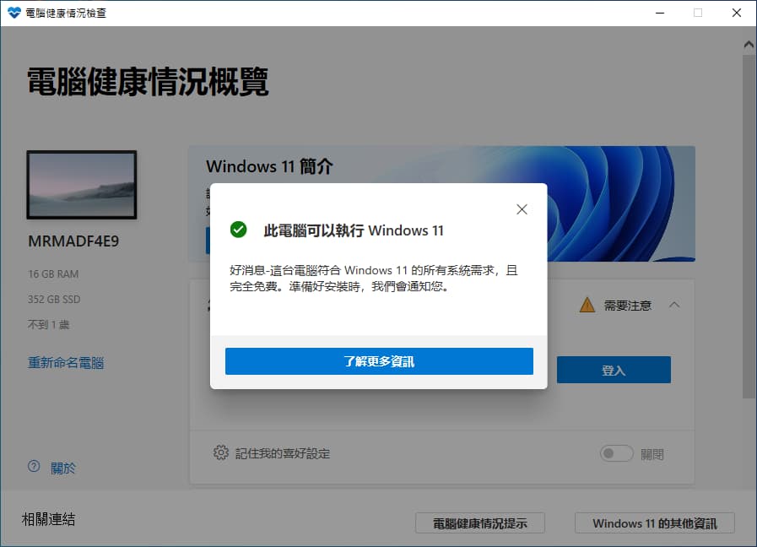This screenshot has width=757, height=547.
Task: Click the 電腦健康情況概覽 heading
Action: (148, 82)
